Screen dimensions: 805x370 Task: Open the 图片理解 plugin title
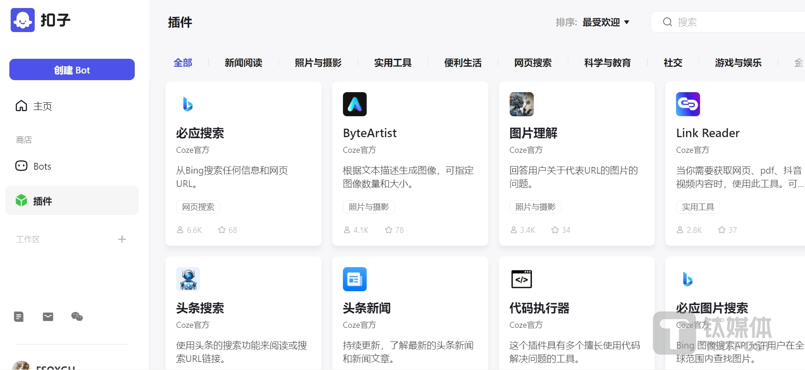pos(533,133)
